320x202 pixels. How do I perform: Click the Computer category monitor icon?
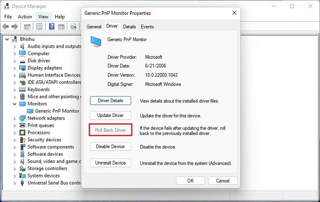pyautogui.click(x=22, y=54)
